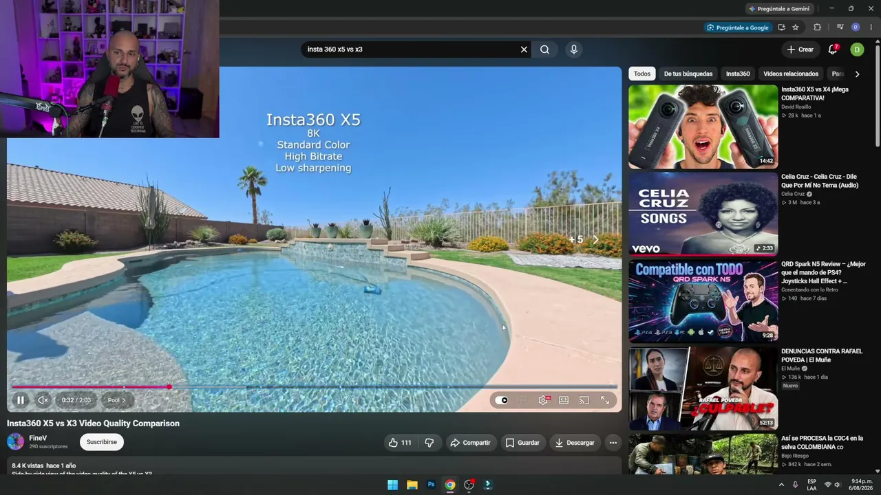Click the Bajo Riesgo channel name
The width and height of the screenshot is (881, 495).
(x=796, y=456)
